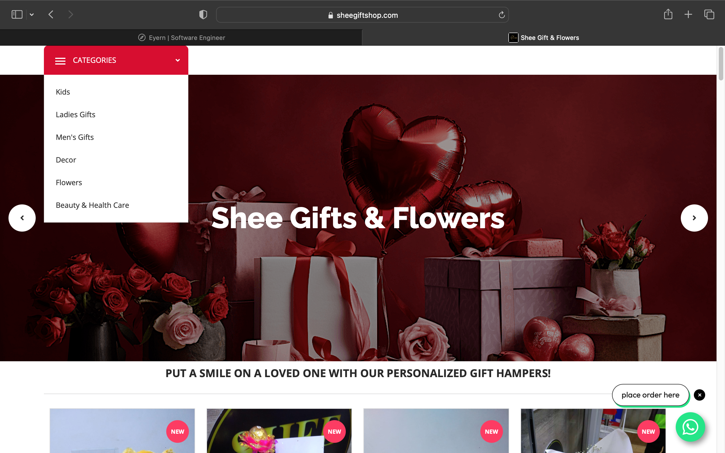
Task: Click the place order here button
Action: pyautogui.click(x=650, y=395)
